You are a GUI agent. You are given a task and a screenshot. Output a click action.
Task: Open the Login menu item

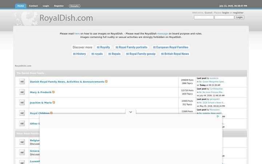pyautogui.click(x=46, y=6)
